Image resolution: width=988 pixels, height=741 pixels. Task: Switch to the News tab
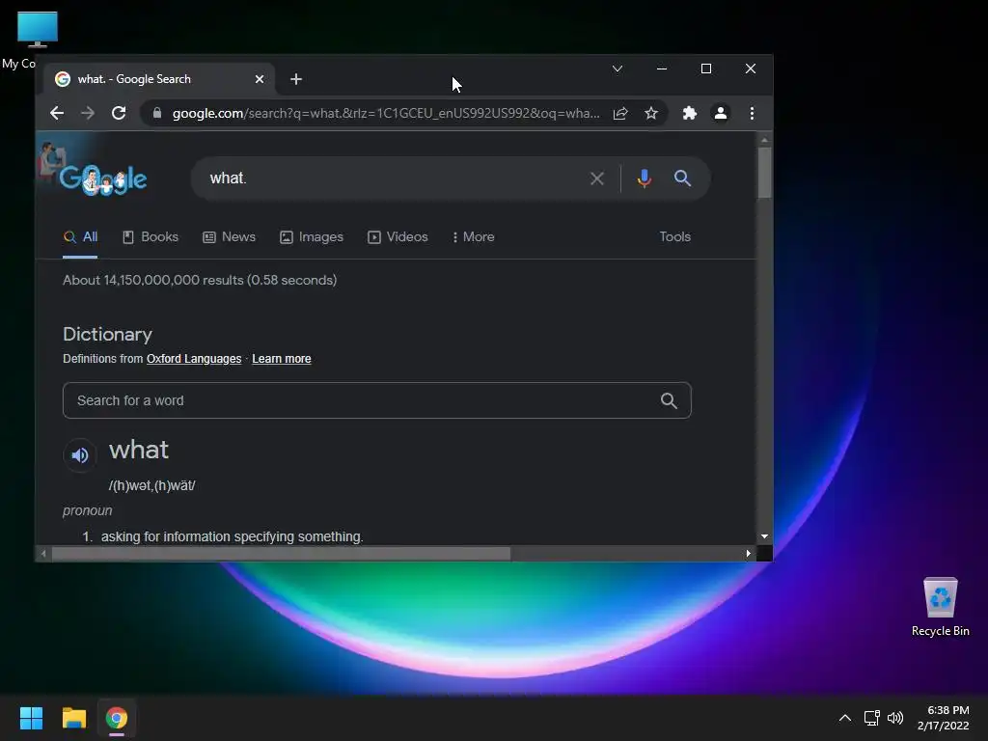[229, 237]
